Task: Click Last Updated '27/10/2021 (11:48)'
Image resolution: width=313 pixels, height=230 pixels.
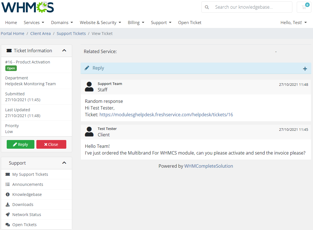Action: pyautogui.click(x=23, y=116)
